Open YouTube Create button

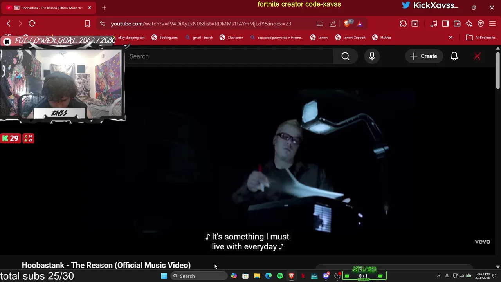[x=424, y=56]
